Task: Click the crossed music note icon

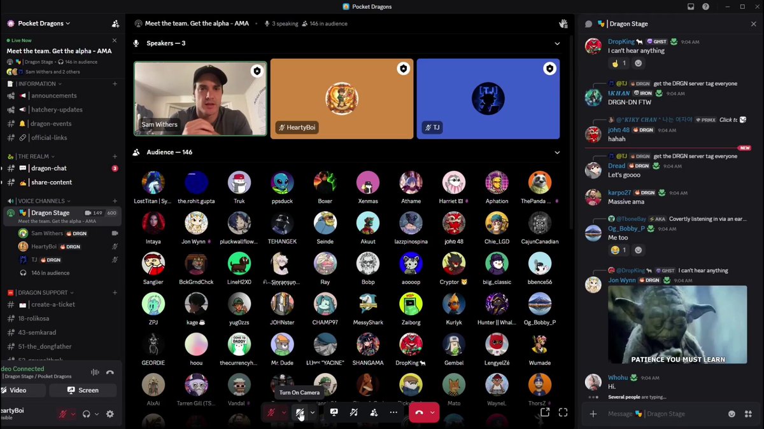Action: (x=353, y=412)
